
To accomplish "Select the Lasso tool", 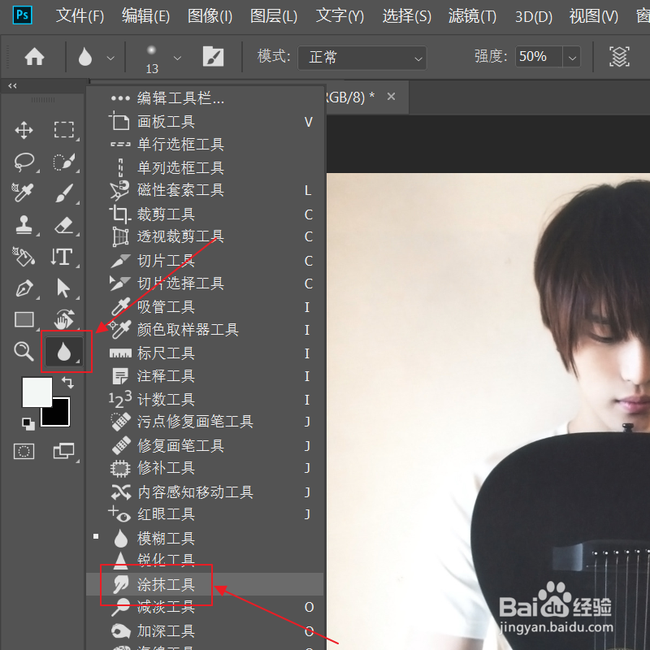I will [24, 162].
